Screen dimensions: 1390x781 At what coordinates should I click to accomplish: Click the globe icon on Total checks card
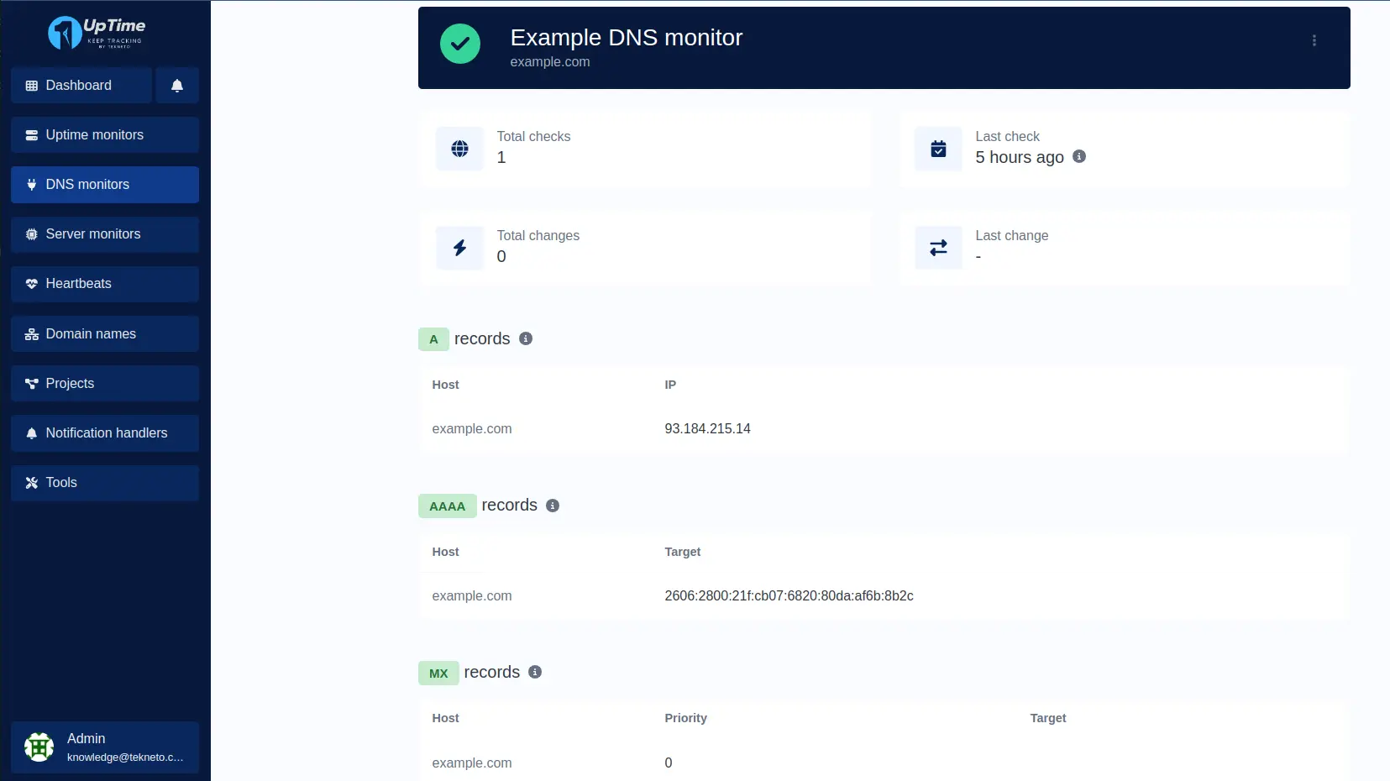(x=459, y=149)
